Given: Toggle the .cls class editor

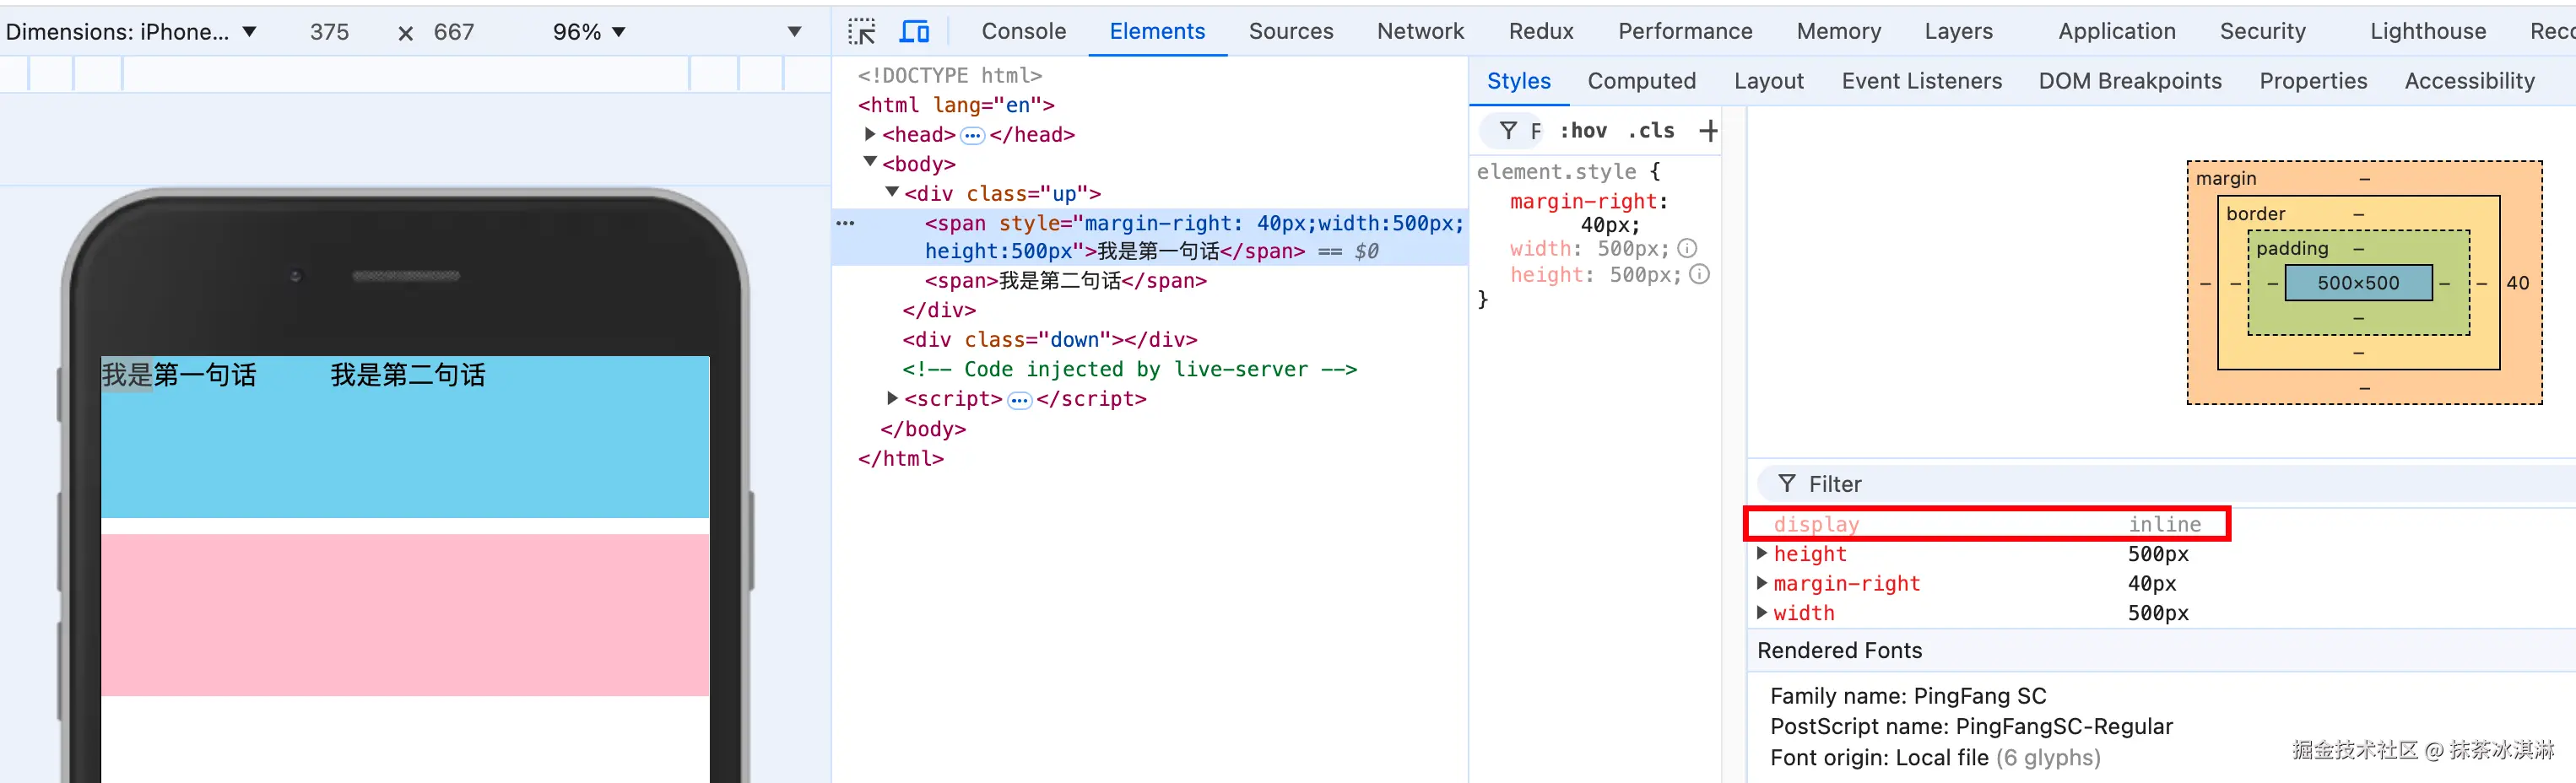Looking at the screenshot, I should point(1651,131).
